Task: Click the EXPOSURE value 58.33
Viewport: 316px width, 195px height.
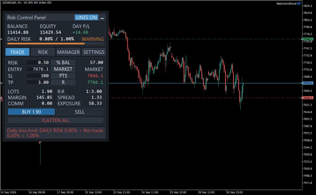Action: coord(95,103)
